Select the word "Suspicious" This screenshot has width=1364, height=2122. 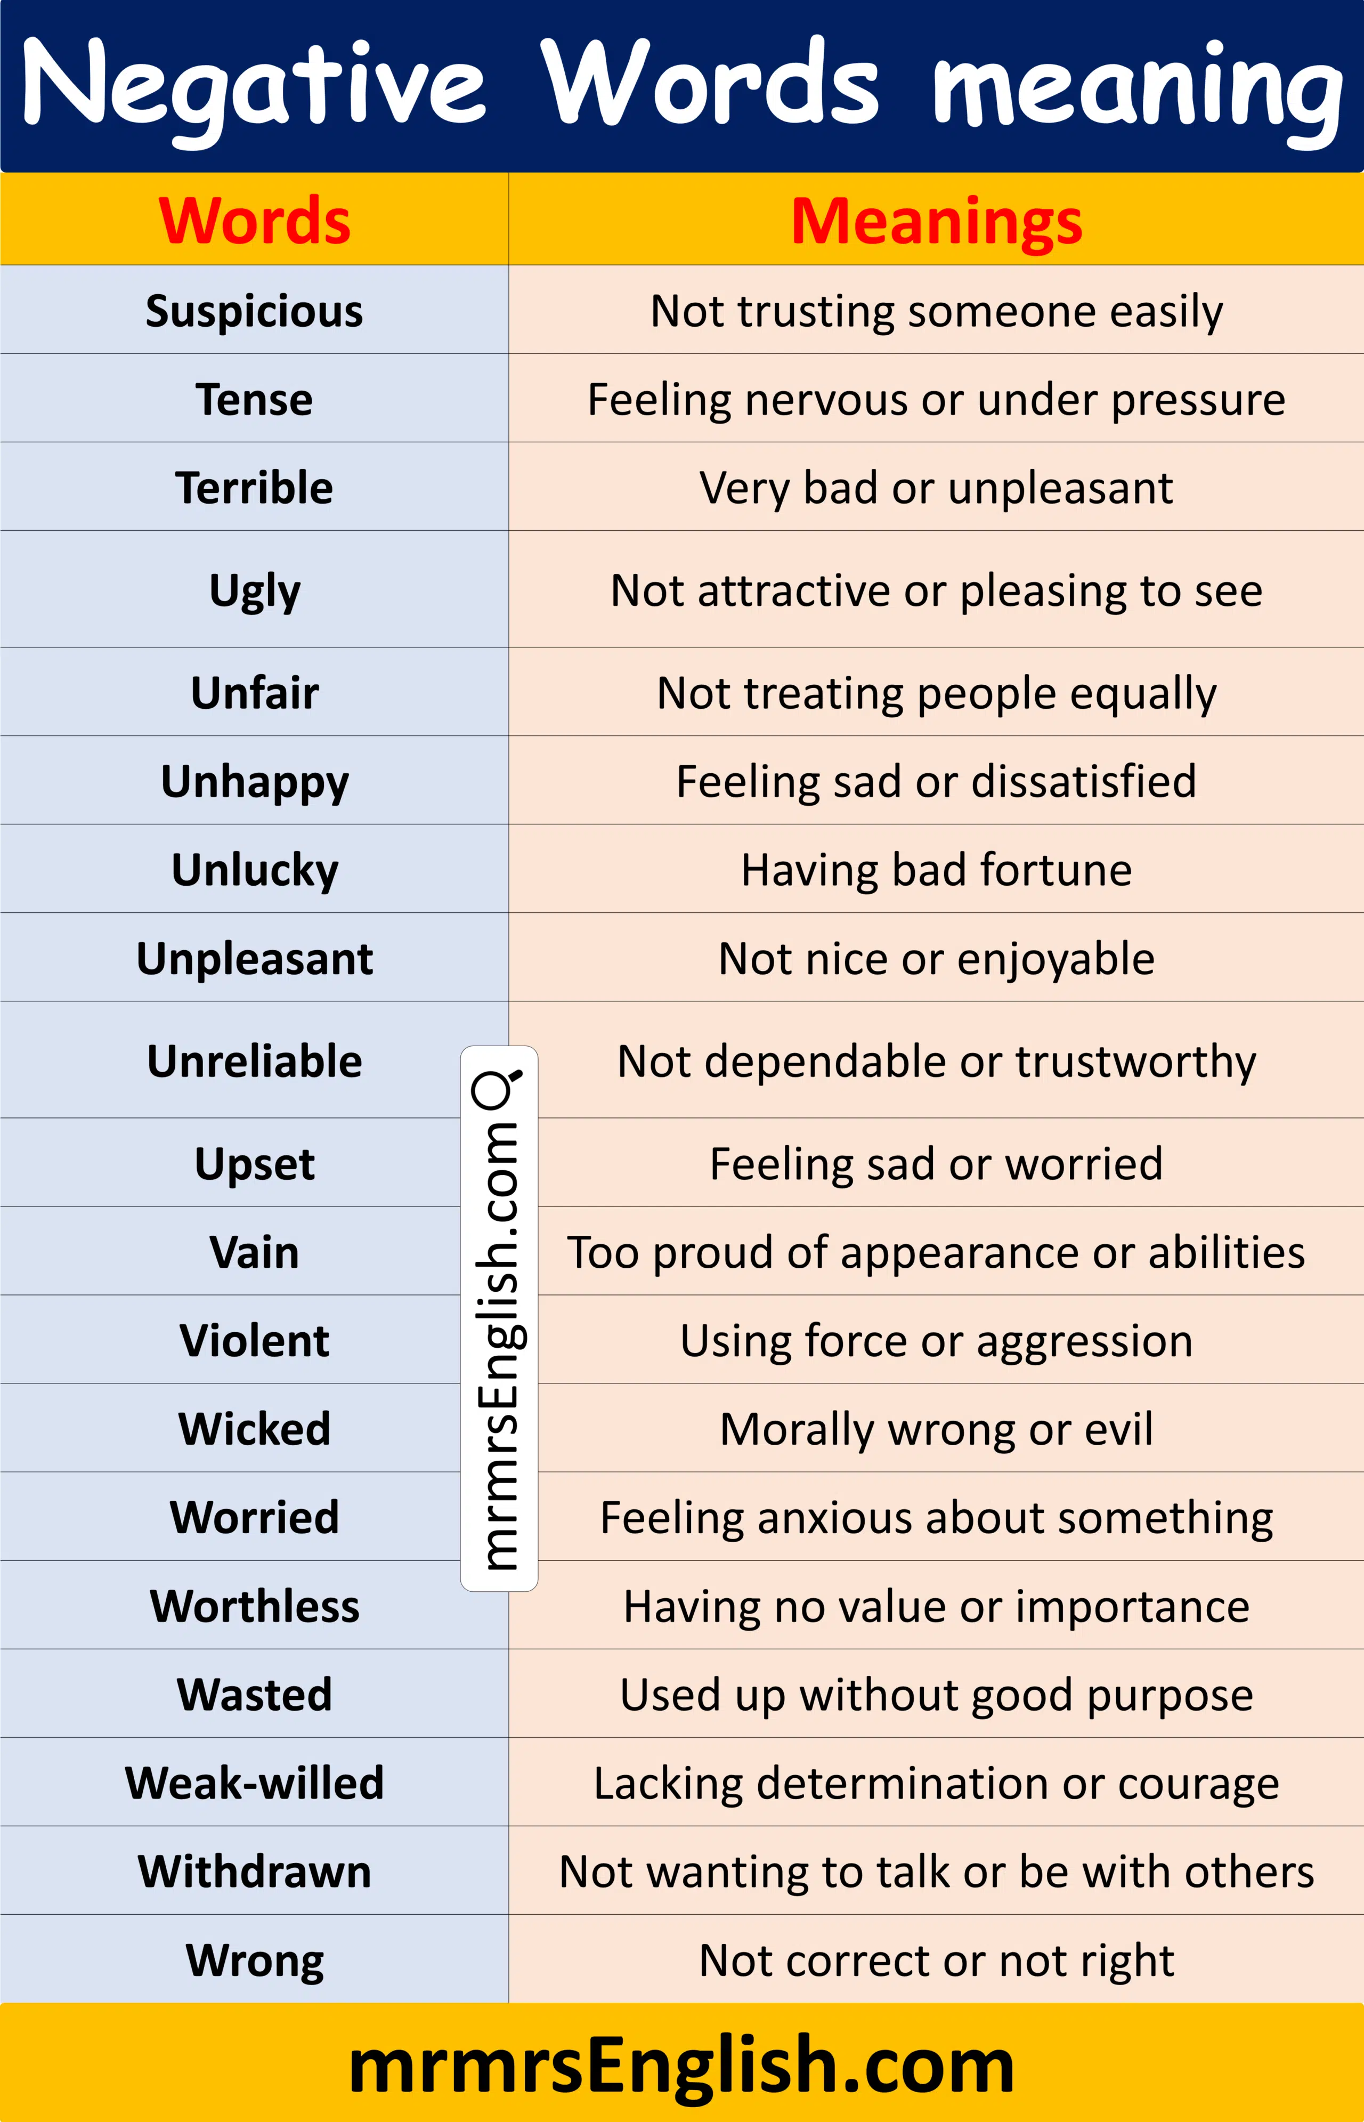(x=254, y=311)
